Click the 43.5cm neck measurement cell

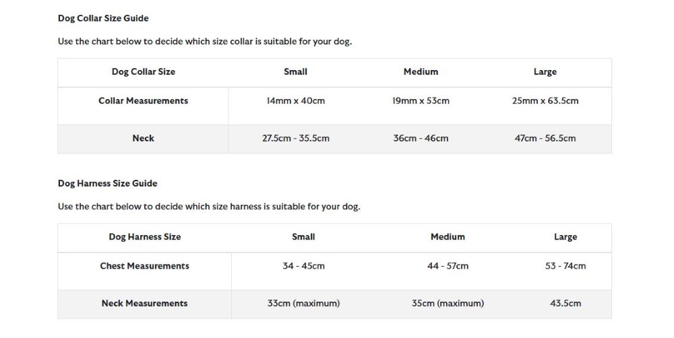click(x=565, y=303)
